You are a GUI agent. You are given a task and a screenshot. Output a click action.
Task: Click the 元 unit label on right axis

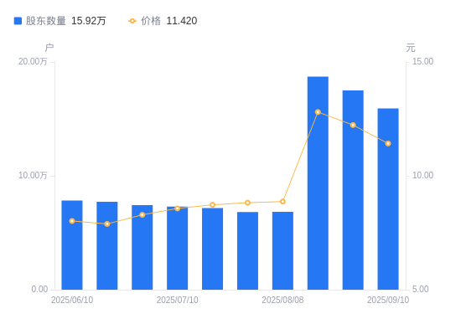(x=411, y=48)
